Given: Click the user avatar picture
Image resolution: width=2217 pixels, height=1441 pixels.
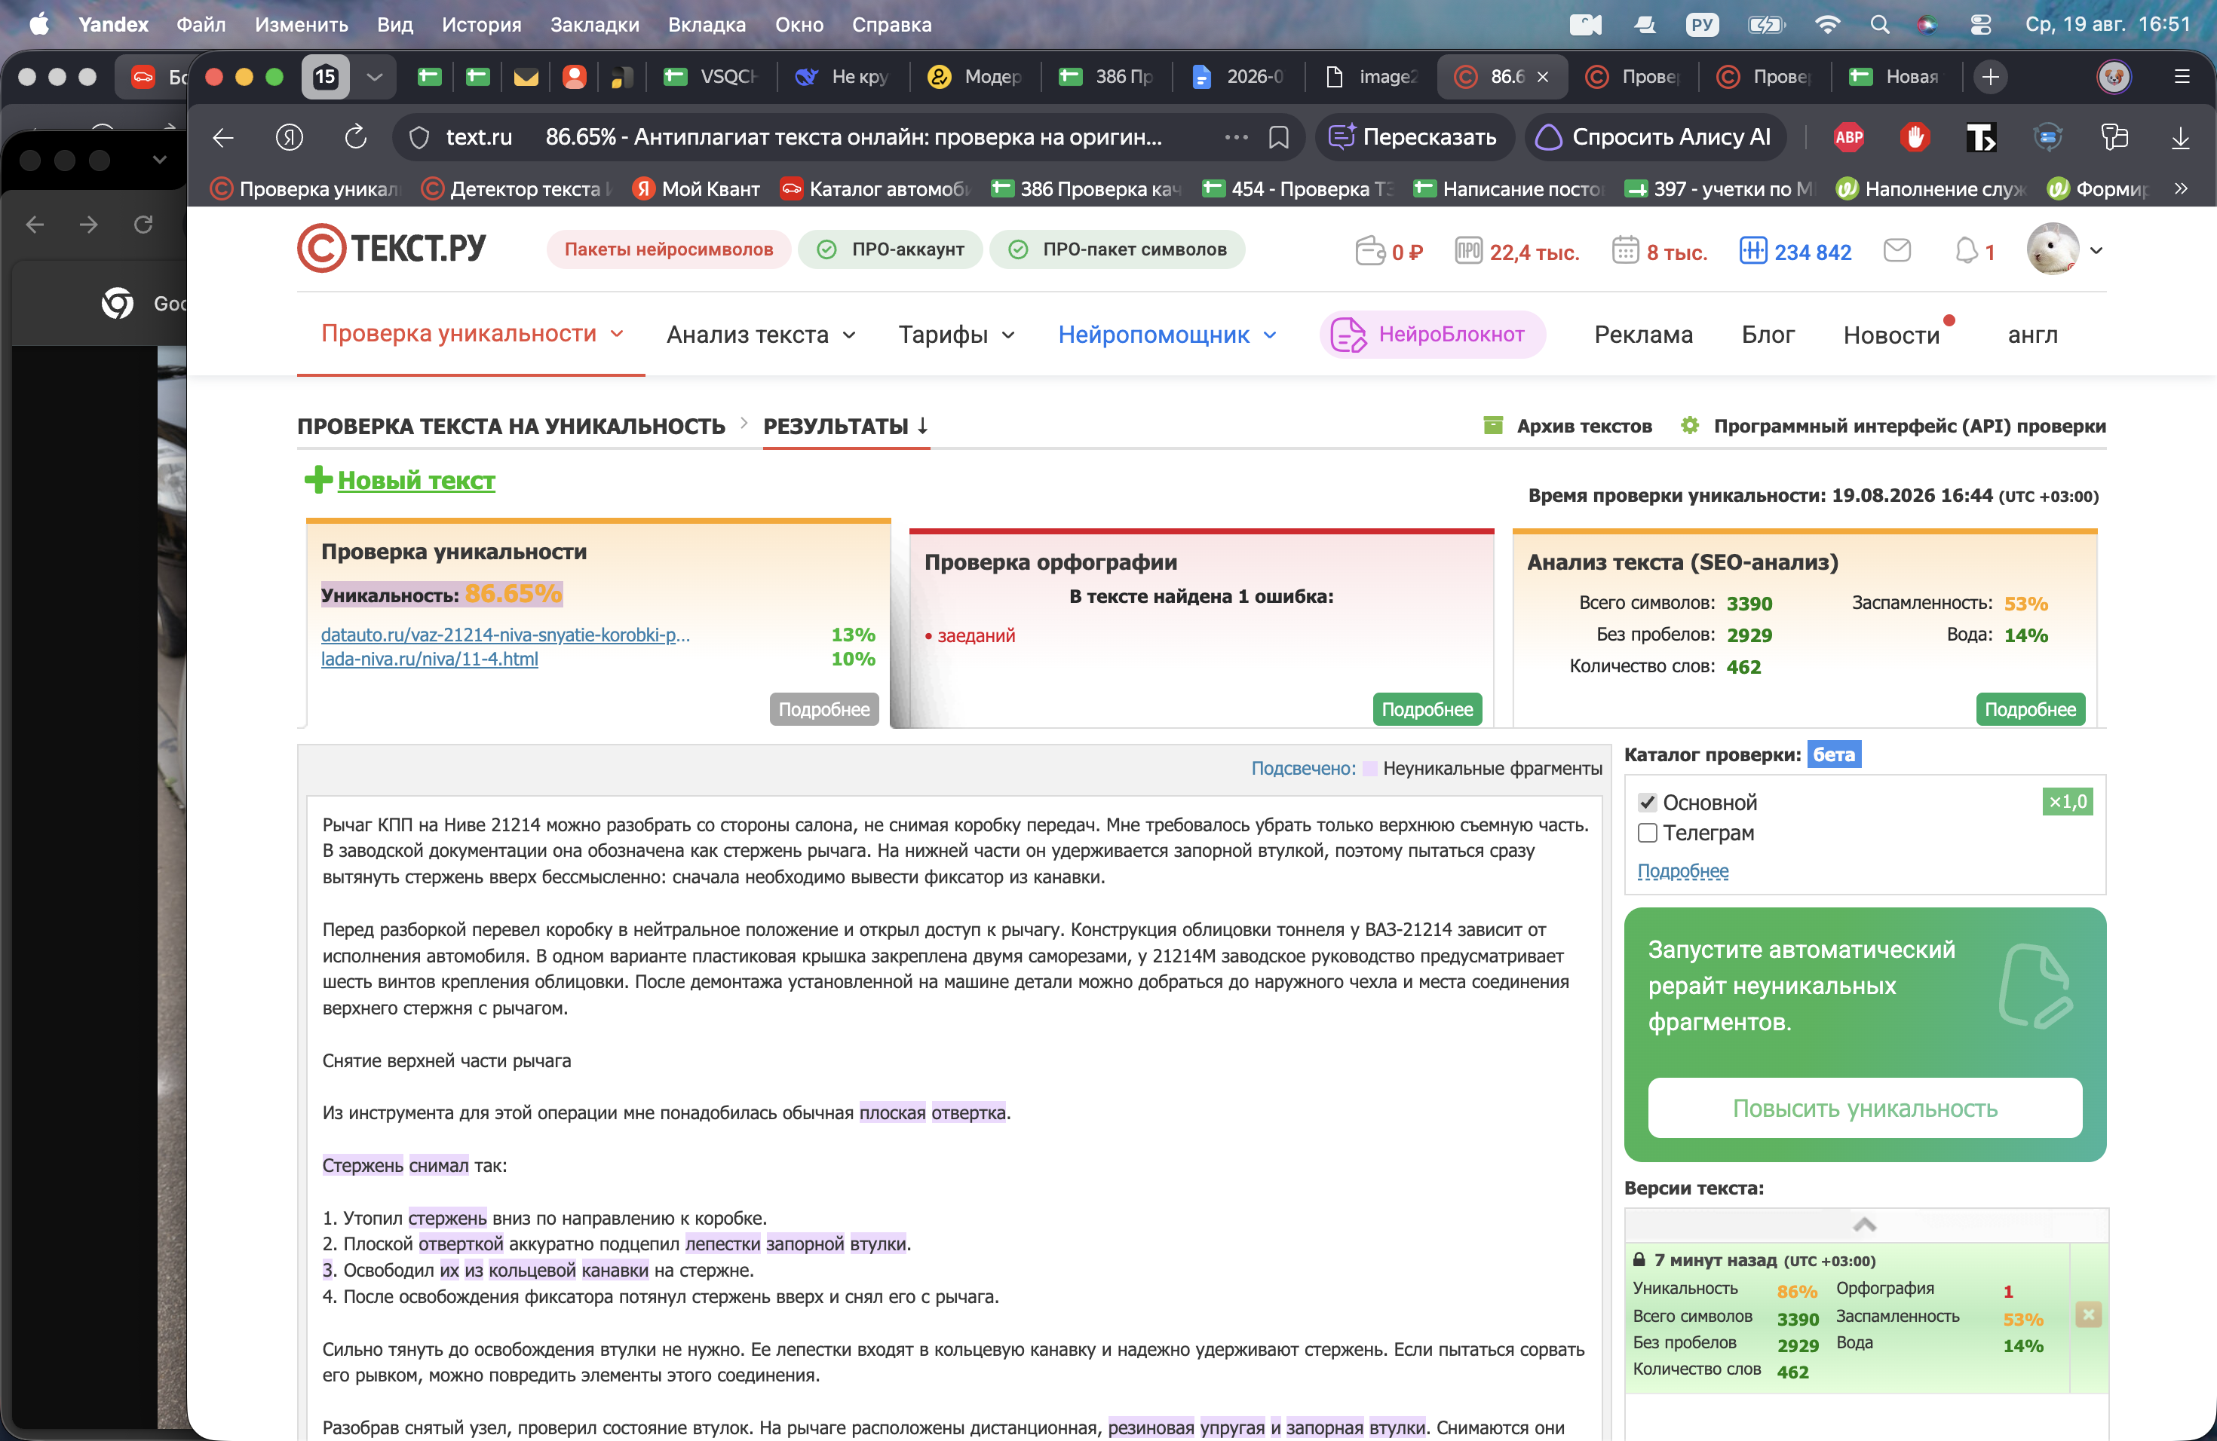Looking at the screenshot, I should click(x=2052, y=249).
